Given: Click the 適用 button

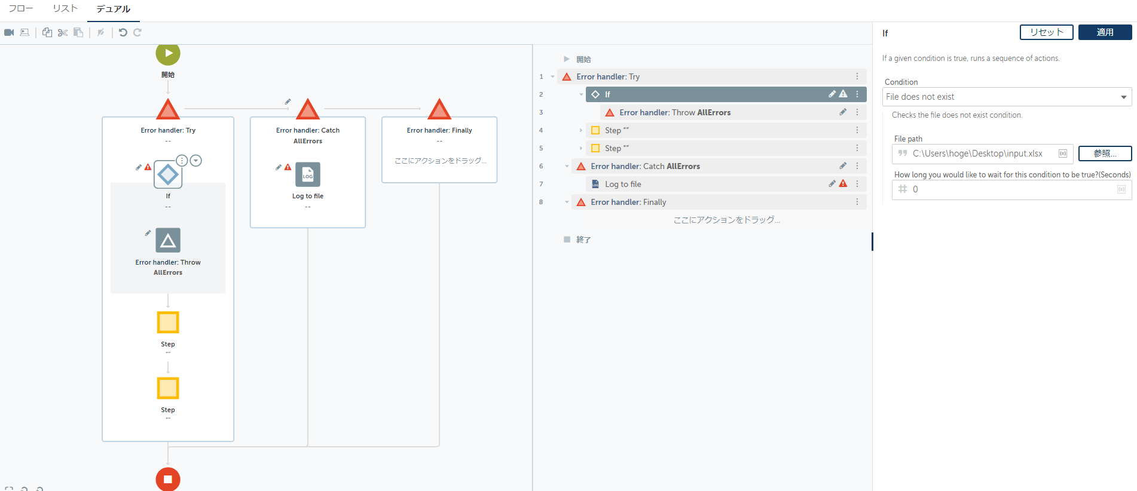Looking at the screenshot, I should click(x=1105, y=32).
